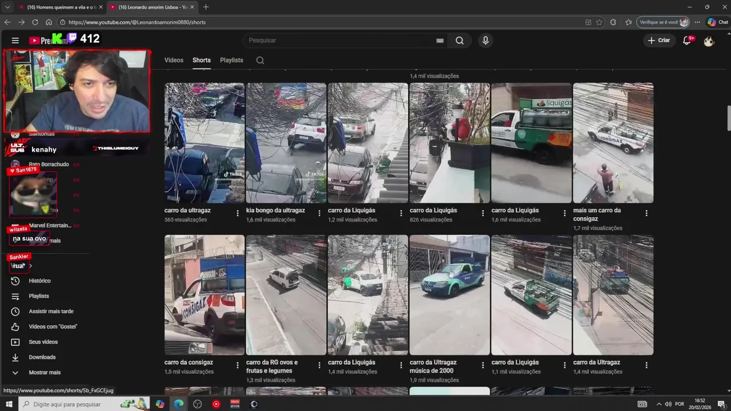This screenshot has width=731, height=411.
Task: Play 'mais um carro da consigaz' thumbnail
Action: 613,143
